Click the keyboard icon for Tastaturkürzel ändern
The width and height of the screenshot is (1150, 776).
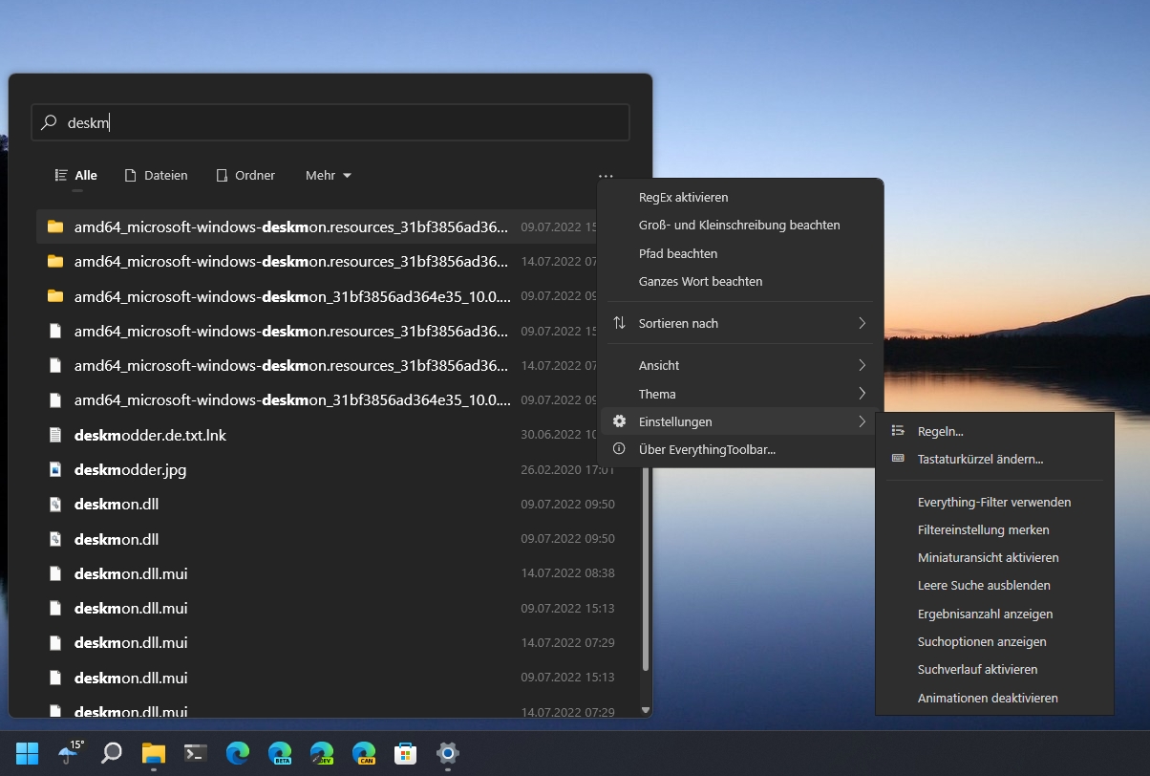click(x=897, y=459)
